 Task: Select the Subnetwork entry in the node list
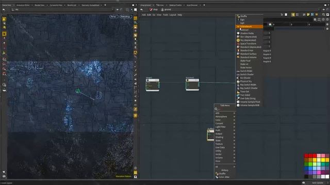pyautogui.click(x=249, y=26)
